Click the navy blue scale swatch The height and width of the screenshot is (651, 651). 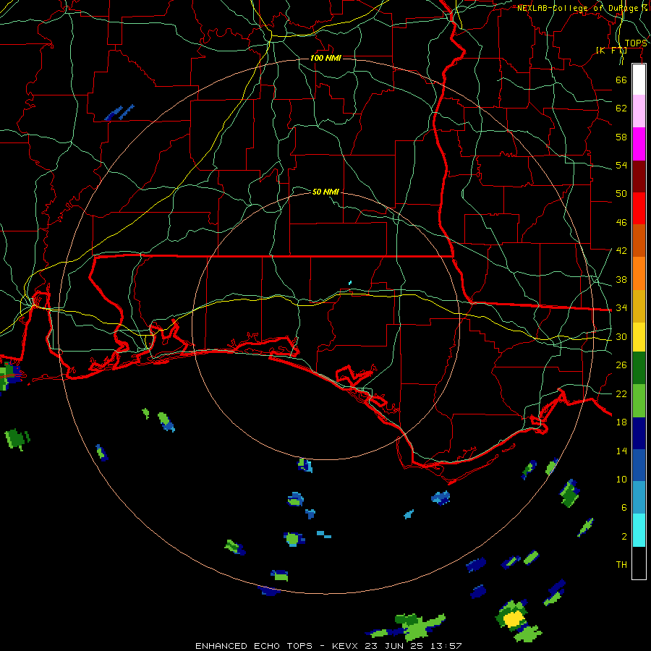coord(639,433)
